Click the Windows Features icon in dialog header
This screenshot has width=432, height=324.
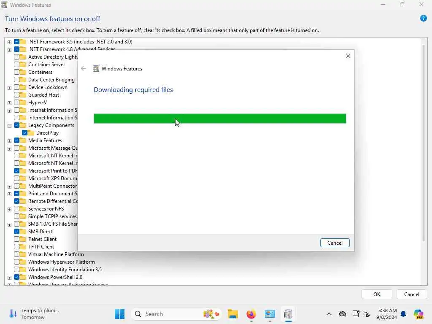(96, 69)
